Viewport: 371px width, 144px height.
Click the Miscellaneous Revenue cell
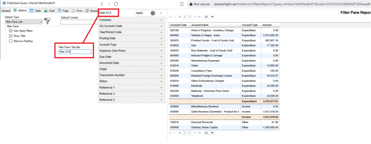click(x=215, y=107)
